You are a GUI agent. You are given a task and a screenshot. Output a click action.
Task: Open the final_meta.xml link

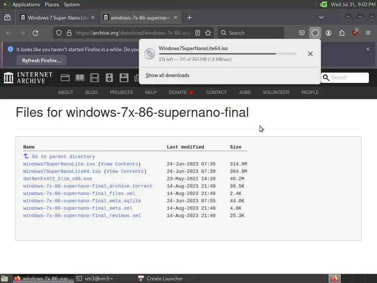(x=78, y=208)
